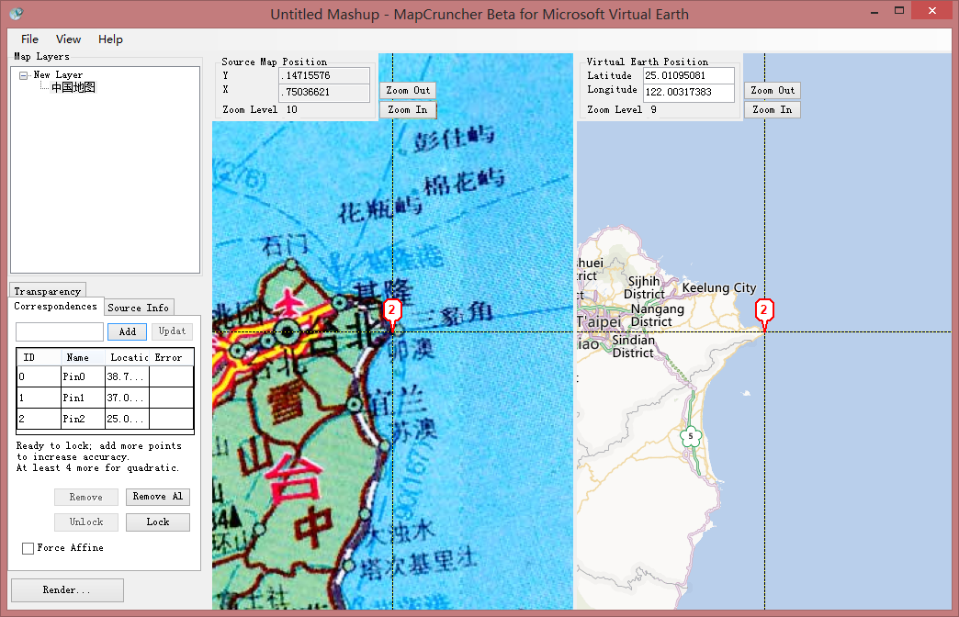Click the Keelung City label on map
The image size is (959, 617).
[x=719, y=288]
